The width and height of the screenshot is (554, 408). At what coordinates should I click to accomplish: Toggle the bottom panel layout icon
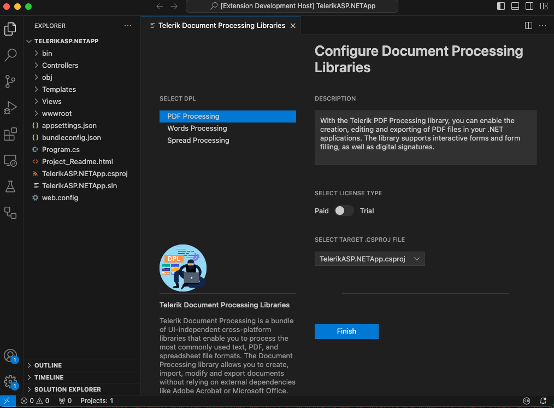(x=515, y=6)
